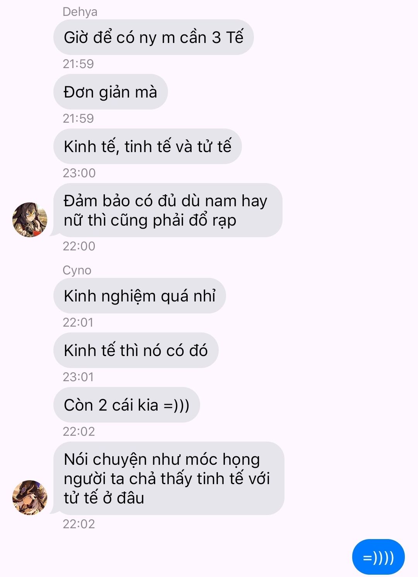Tap the 22:01 timestamp below 'Kinh nghiệm quá nhỉ'
Viewport: 418px width, 577px height.
point(78,322)
